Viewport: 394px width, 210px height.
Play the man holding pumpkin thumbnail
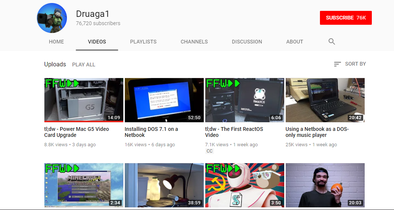tap(325, 185)
